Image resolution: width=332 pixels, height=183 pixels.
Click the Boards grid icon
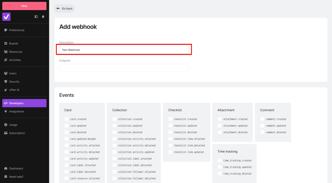coord(6,43)
